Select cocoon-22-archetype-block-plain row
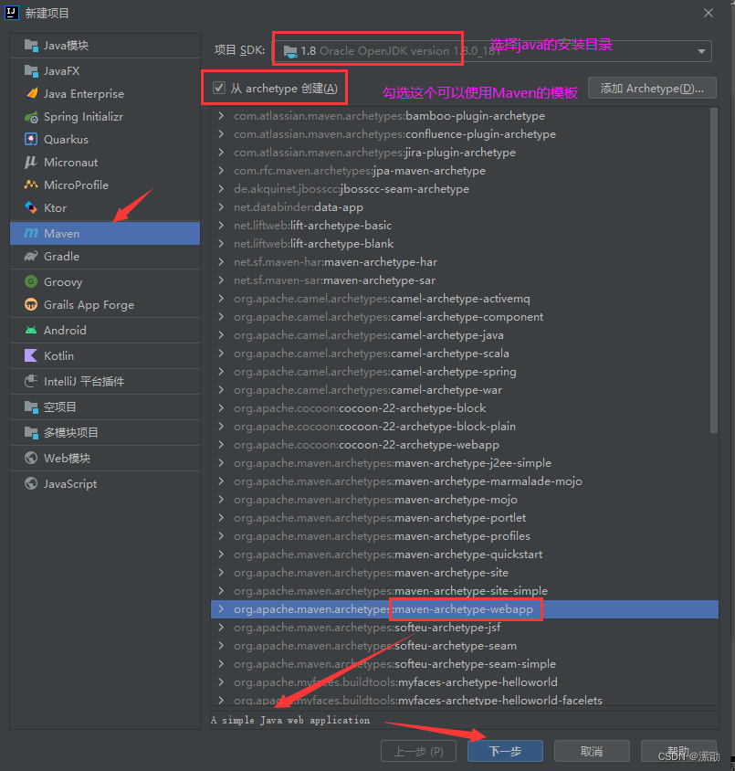Image resolution: width=735 pixels, height=771 pixels. click(x=465, y=426)
